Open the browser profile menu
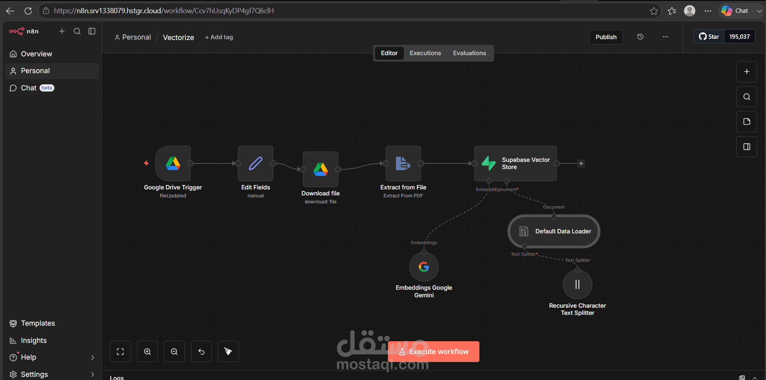This screenshot has width=766, height=380. [690, 11]
